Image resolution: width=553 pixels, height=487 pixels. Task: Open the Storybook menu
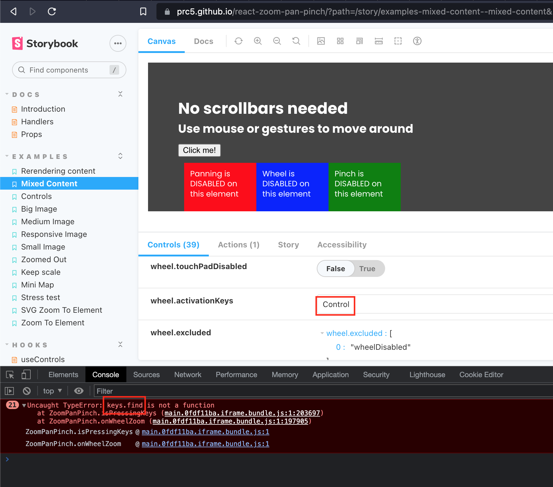pos(118,43)
